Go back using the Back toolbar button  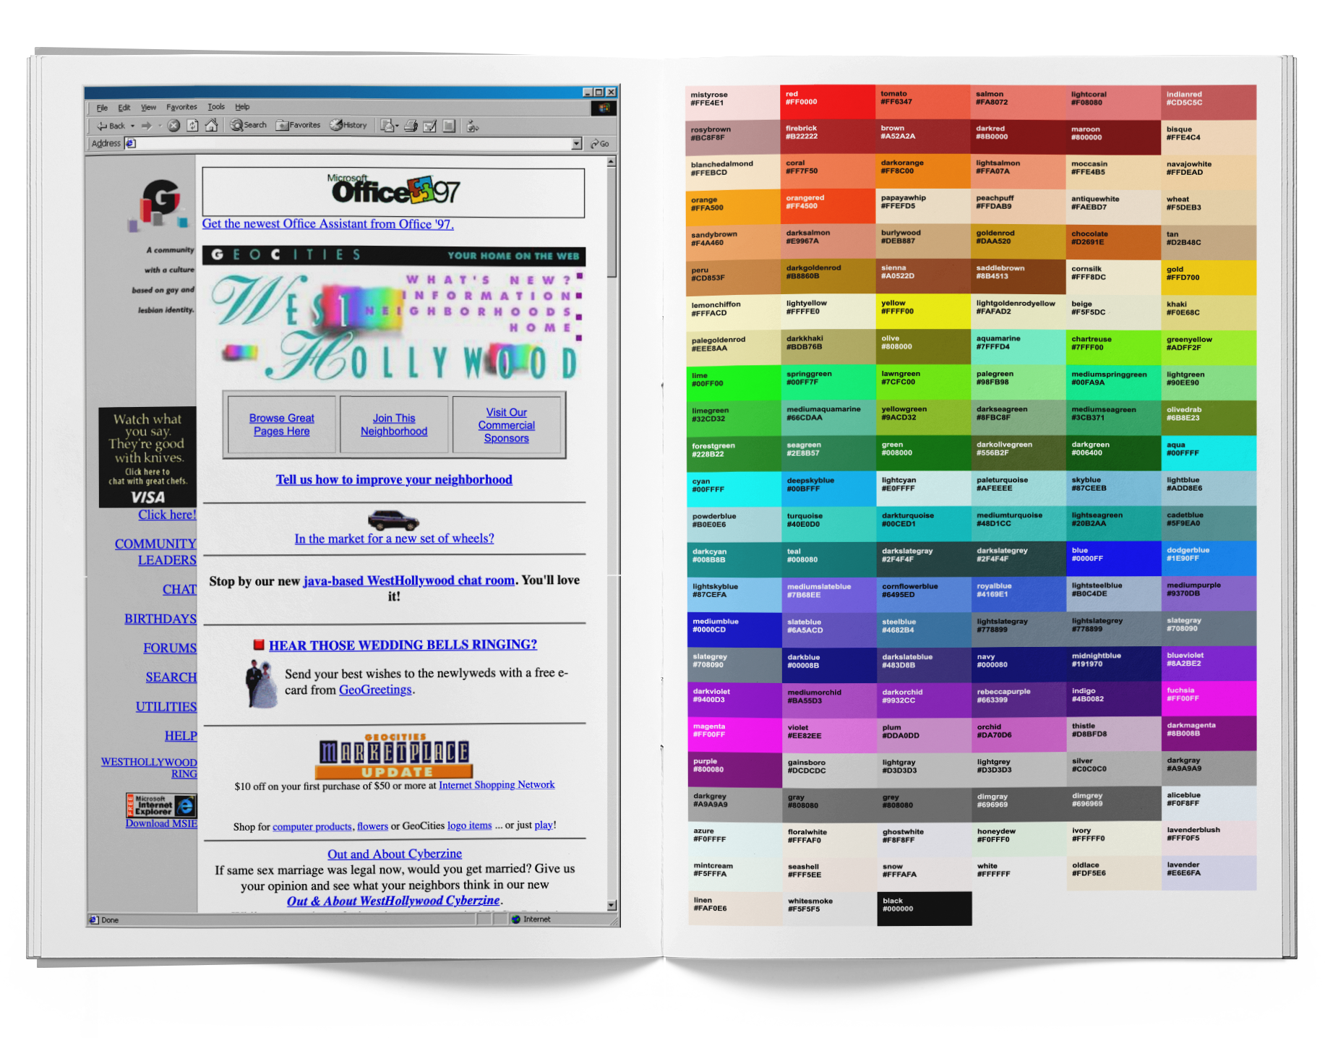pyautogui.click(x=111, y=126)
